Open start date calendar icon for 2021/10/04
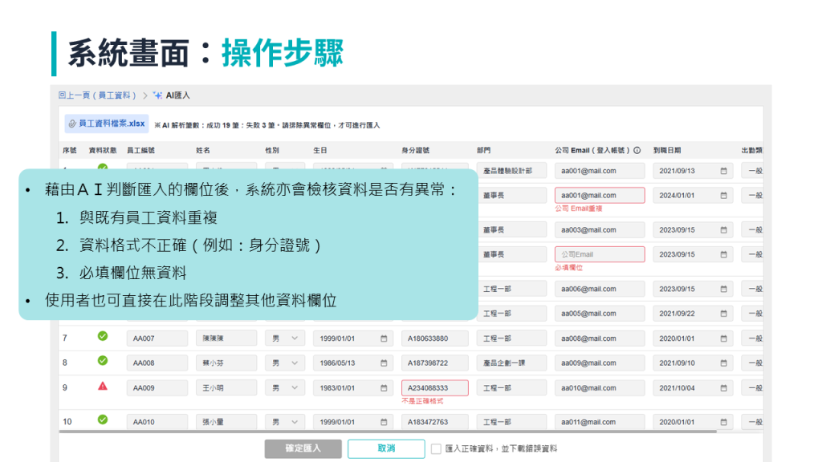Viewport: 822px width, 462px height. [x=723, y=388]
